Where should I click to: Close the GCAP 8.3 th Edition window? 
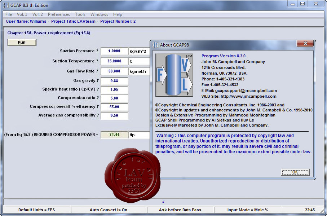[x=316, y=4]
